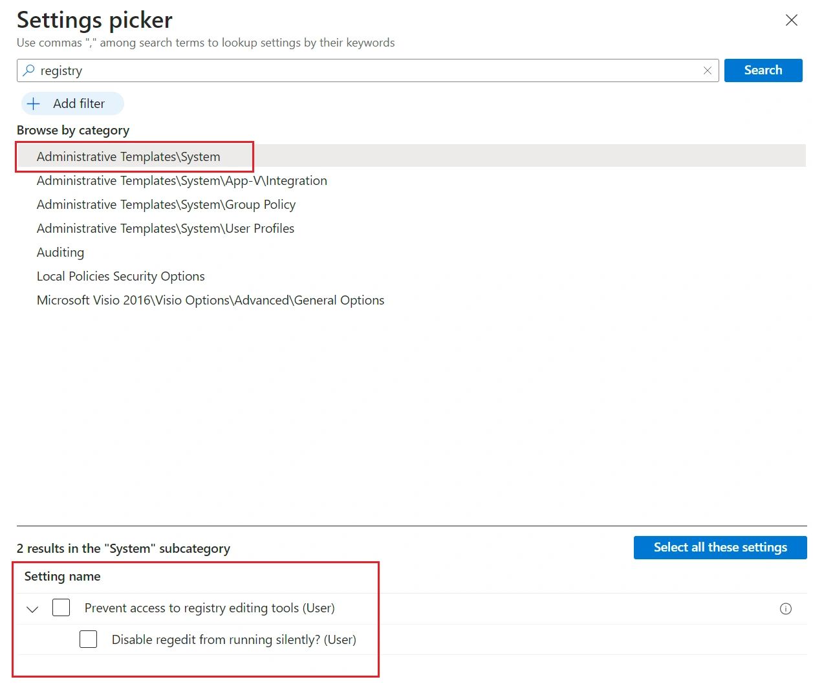This screenshot has height=686, width=813.
Task: Expand Administrative Templates\System\Group Policy category
Action: (x=166, y=204)
